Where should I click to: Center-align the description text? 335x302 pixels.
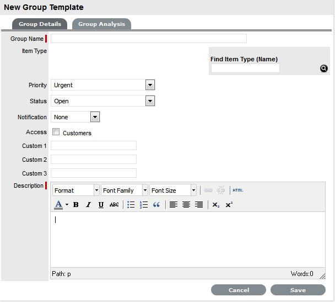[186, 205]
